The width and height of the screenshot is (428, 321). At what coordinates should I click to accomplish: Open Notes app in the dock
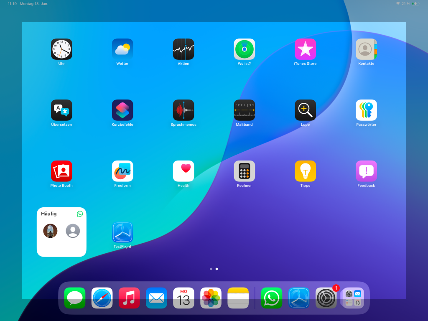click(x=238, y=298)
